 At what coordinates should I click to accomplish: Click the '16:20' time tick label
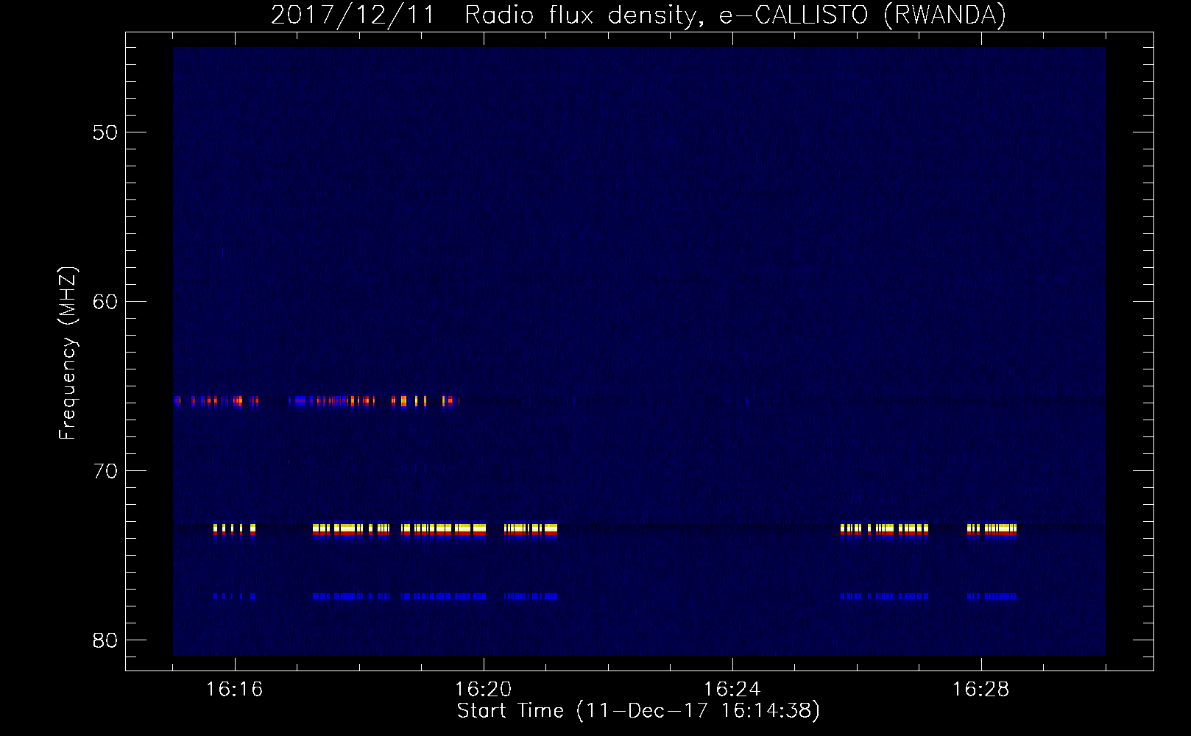483,689
